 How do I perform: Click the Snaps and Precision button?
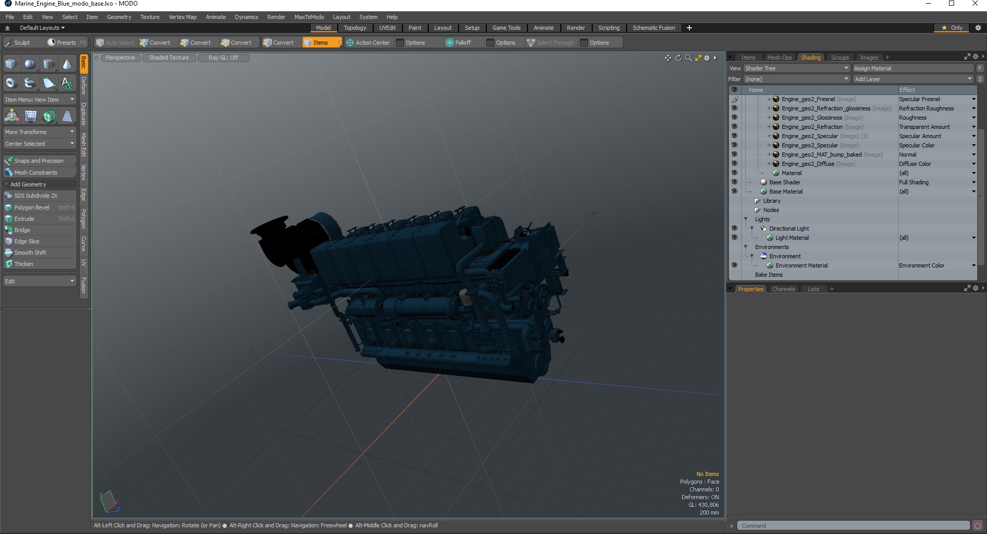tap(40, 161)
